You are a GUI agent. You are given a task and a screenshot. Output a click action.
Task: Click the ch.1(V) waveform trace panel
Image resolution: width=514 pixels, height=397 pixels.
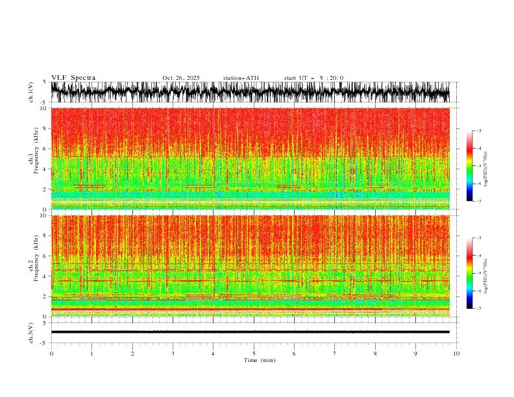click(x=250, y=92)
